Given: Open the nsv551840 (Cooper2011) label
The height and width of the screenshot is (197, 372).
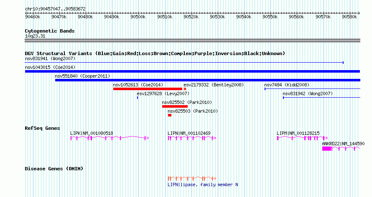Looking at the screenshot, I should [x=83, y=76].
